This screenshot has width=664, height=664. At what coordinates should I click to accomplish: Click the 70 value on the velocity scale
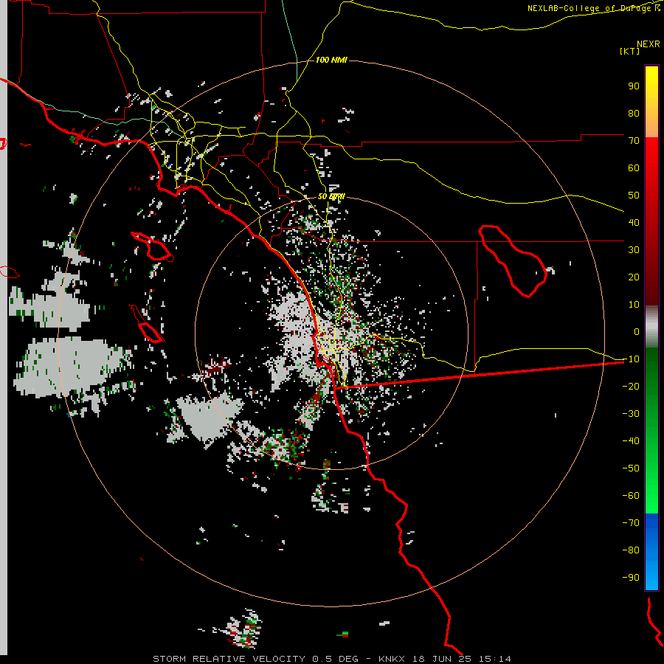pos(634,141)
